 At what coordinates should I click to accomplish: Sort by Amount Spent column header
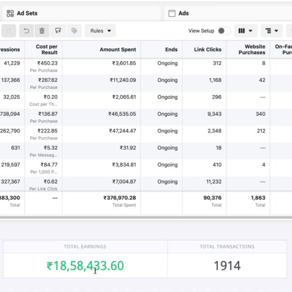(118, 49)
